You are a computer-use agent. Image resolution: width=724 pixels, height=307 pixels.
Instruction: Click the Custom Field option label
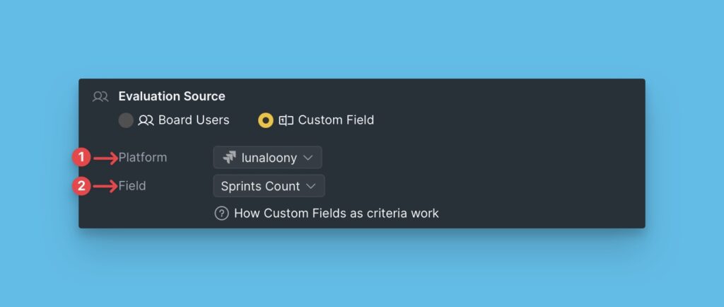coord(336,120)
